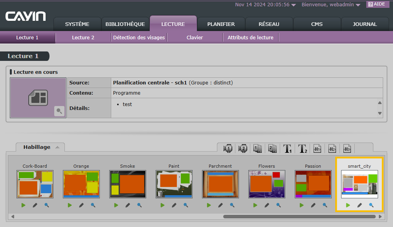The height and width of the screenshot is (227, 393).
Task: Edit the Passion skin with pencil icon
Action: pyautogui.click(x=313, y=205)
